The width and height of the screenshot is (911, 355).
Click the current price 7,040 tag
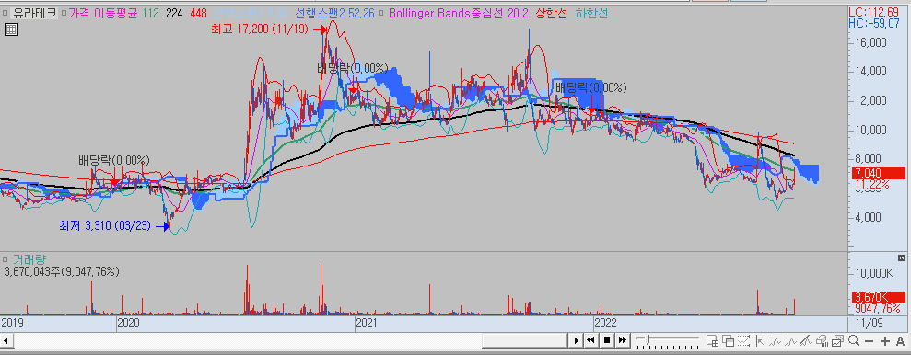tap(879, 173)
